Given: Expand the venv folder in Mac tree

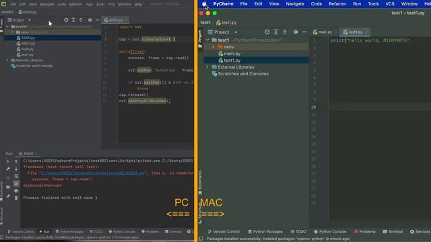Looking at the screenshot, I should (213, 47).
